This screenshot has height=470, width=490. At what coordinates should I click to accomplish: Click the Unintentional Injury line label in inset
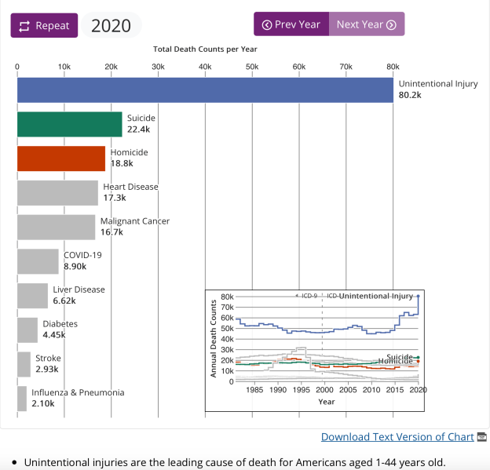pos(376,296)
